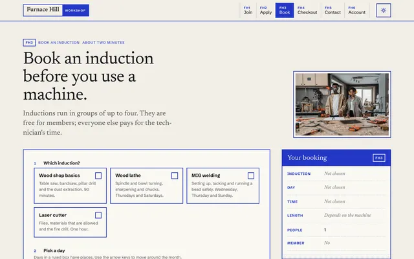
Task: Click the 'MIG welding' card title
Action: click(206, 175)
